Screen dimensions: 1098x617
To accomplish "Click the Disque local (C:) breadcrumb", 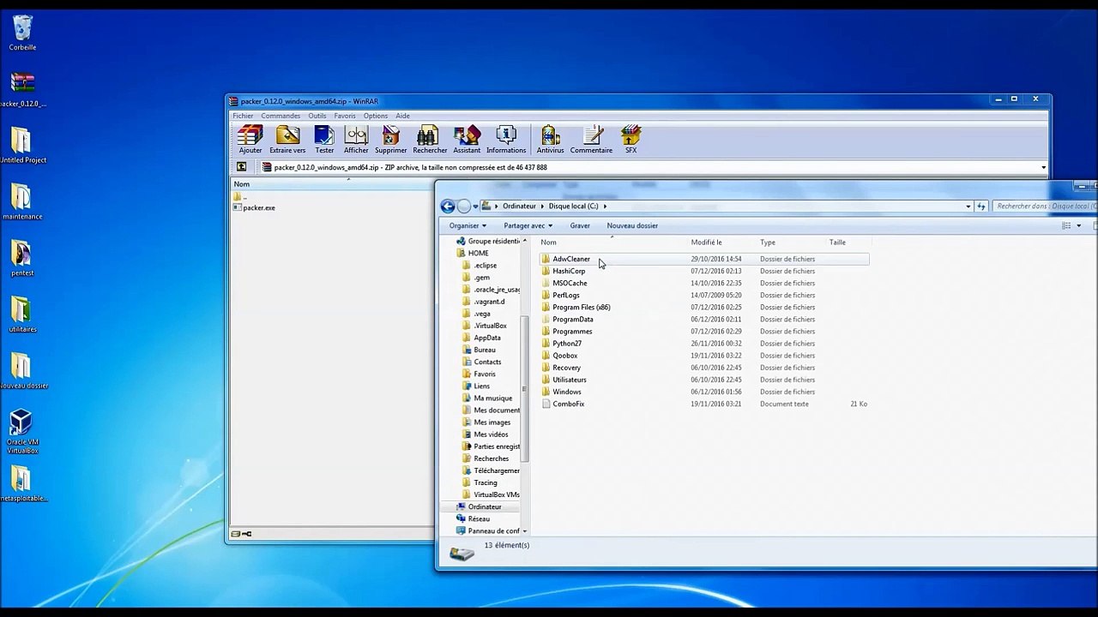I will point(574,206).
